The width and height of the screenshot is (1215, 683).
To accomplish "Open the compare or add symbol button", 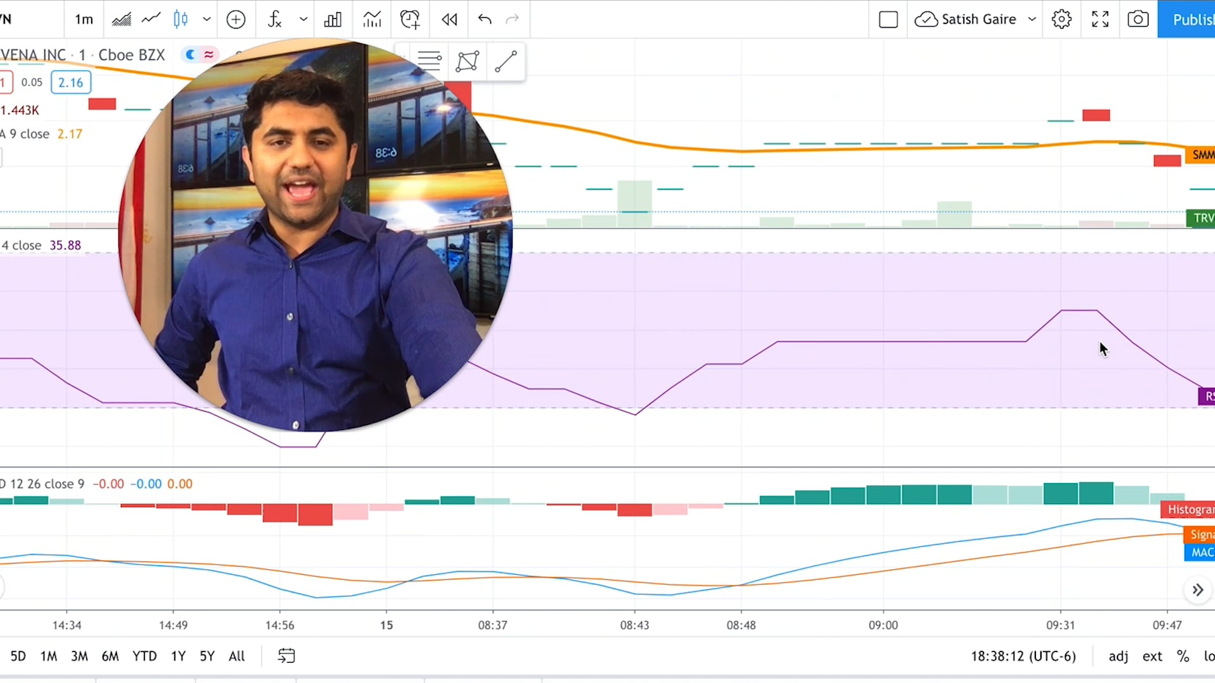I will tap(235, 20).
